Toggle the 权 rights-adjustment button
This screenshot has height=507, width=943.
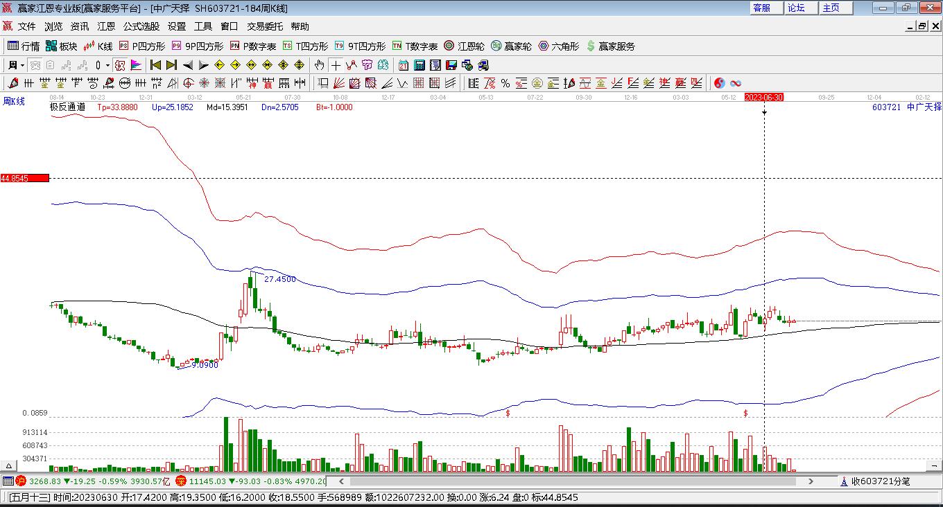(119, 65)
